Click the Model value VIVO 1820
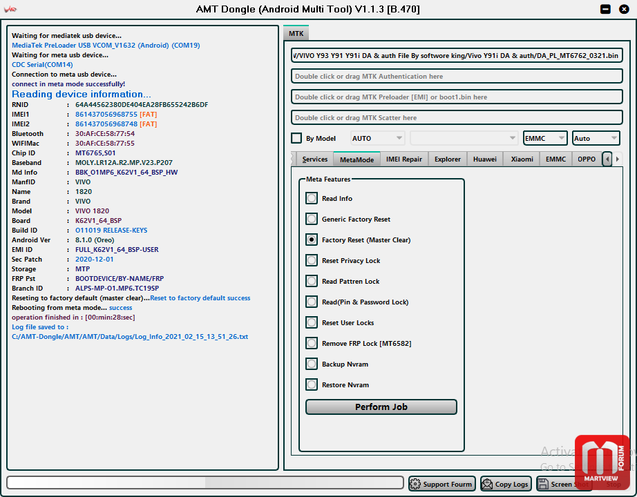Screen dimensions: 637x497 point(92,211)
